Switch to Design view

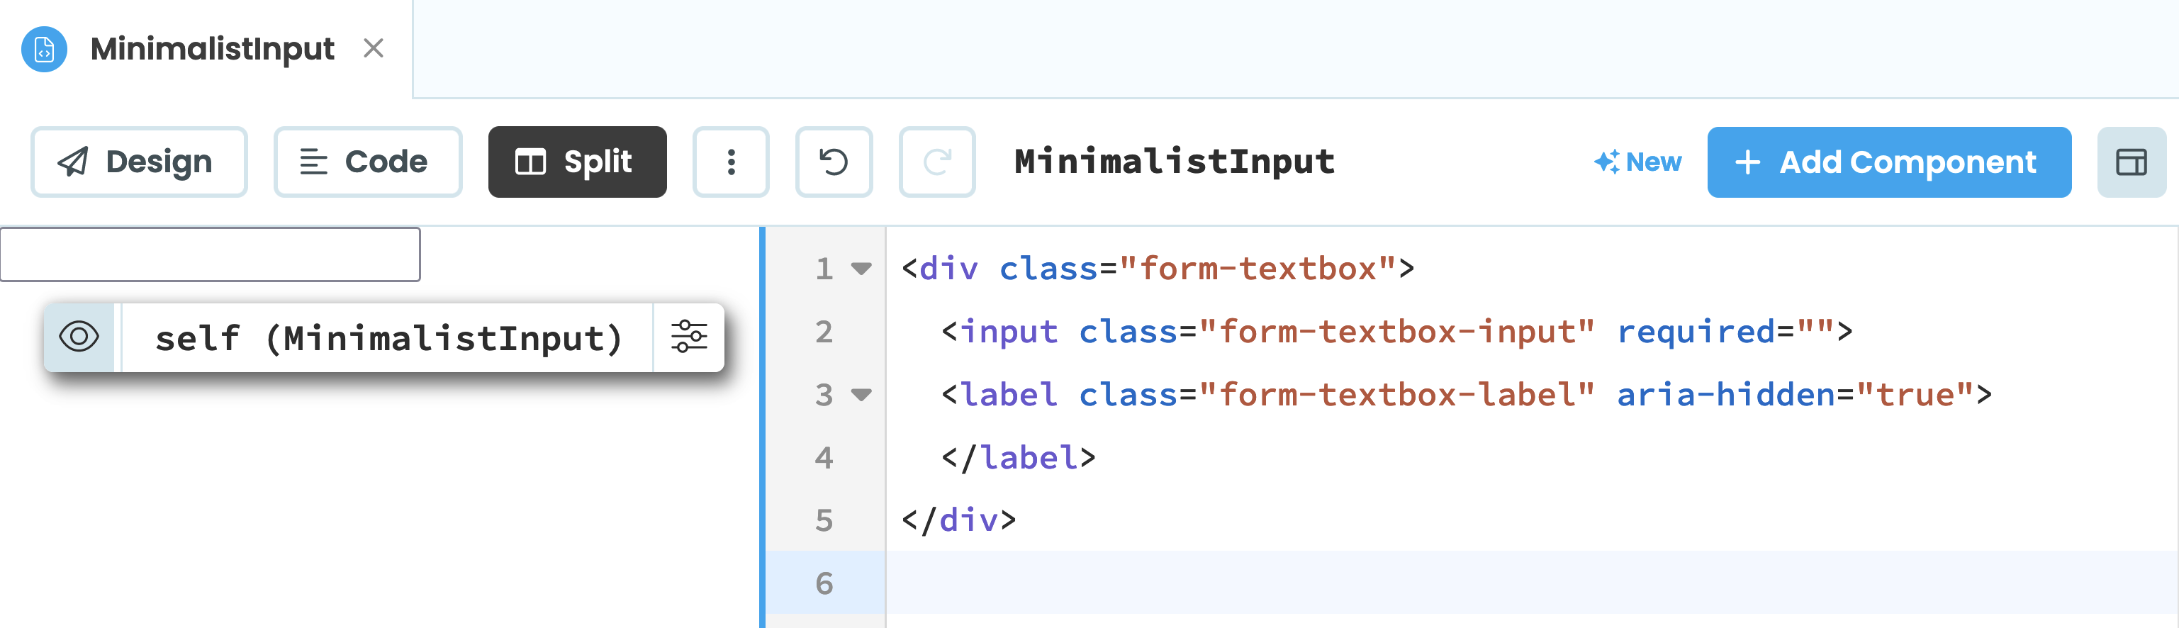click(139, 162)
